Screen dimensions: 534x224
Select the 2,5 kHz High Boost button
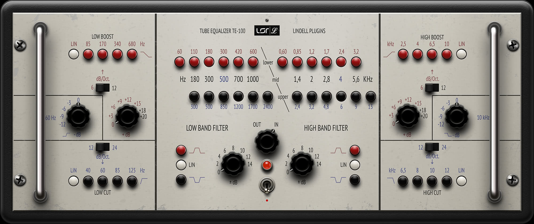click(x=403, y=54)
